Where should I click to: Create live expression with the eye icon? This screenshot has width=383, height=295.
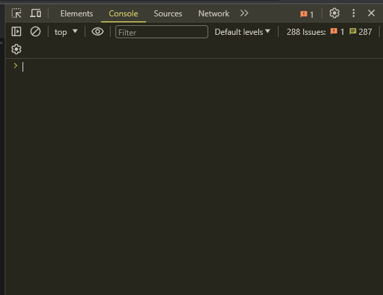(98, 31)
